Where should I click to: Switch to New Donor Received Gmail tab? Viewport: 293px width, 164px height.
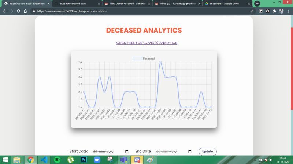[x=127, y=4]
